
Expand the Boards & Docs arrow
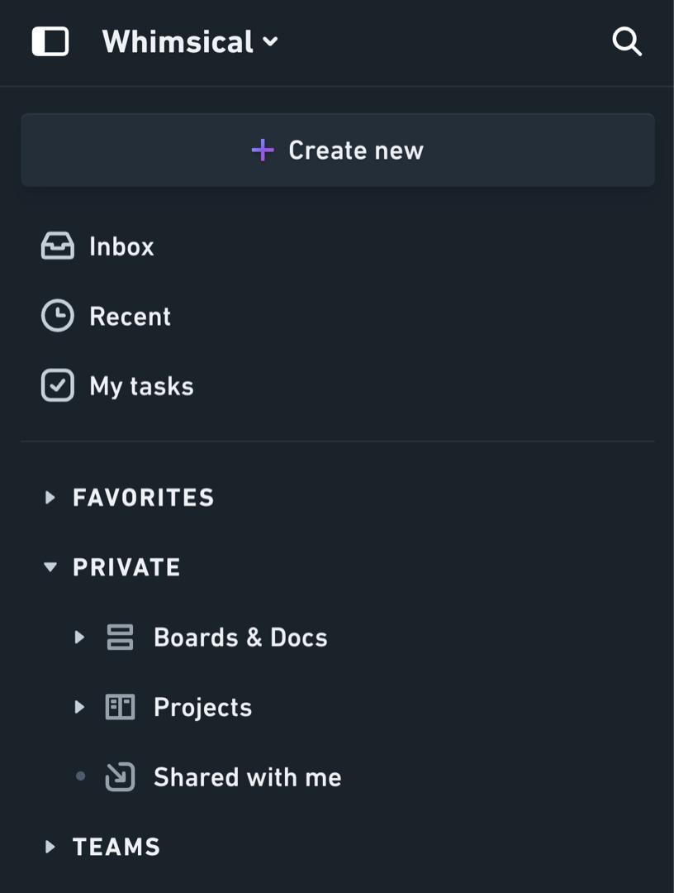(x=79, y=638)
